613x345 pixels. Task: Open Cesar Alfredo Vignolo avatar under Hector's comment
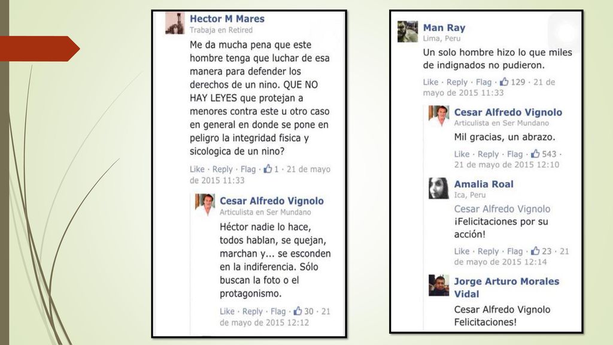pyautogui.click(x=205, y=205)
